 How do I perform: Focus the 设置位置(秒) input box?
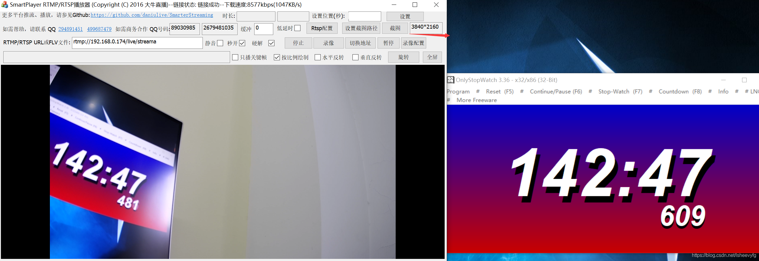(x=365, y=16)
